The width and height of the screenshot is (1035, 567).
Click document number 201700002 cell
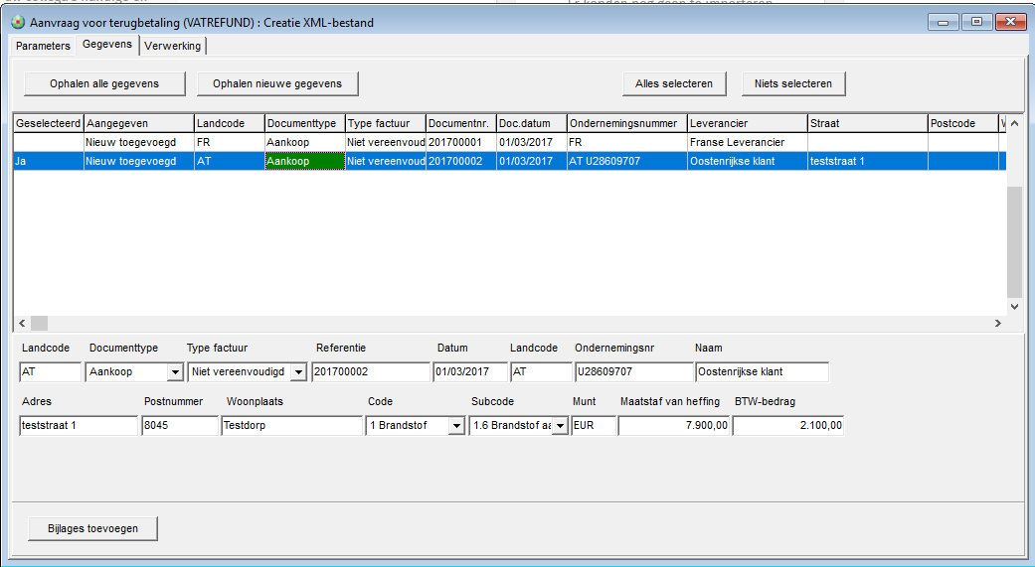pyautogui.click(x=460, y=161)
